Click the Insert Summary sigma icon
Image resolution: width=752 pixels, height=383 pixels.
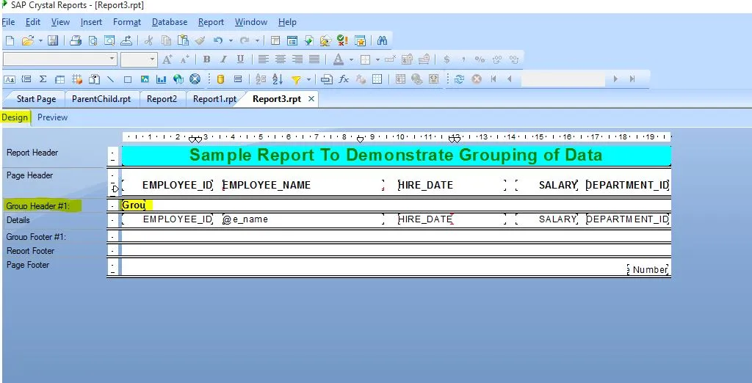pos(43,79)
